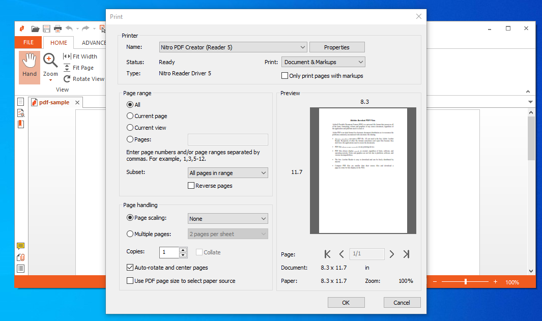Open the FILE menu tab
Screen dimensions: 542x321
point(28,42)
